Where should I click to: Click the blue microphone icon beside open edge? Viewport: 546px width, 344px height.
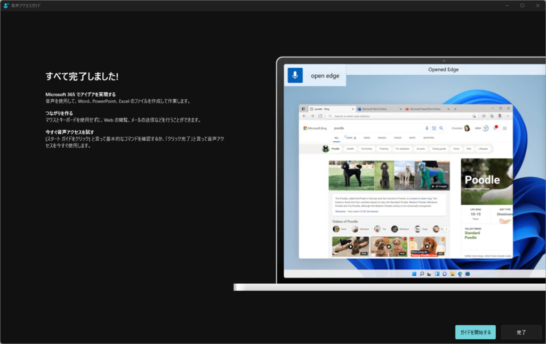(x=295, y=76)
